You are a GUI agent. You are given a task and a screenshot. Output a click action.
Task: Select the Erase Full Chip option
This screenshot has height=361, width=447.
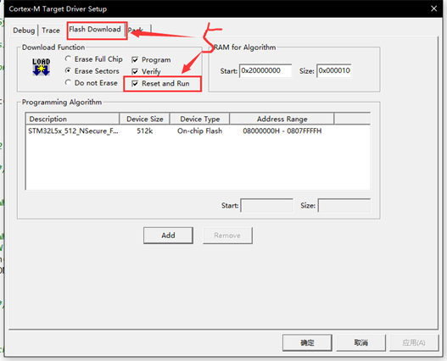68,59
